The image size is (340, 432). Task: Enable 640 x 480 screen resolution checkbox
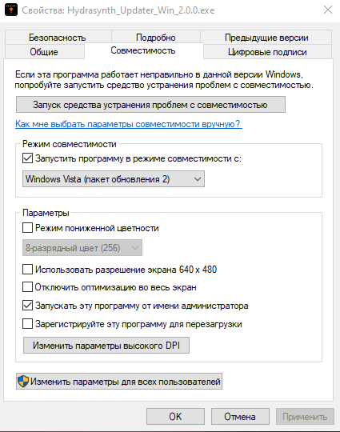[27, 269]
